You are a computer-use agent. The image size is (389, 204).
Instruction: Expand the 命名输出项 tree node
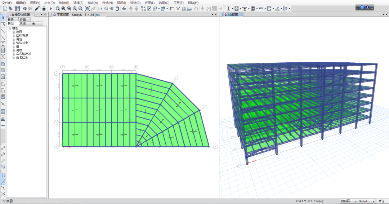(x=14, y=54)
